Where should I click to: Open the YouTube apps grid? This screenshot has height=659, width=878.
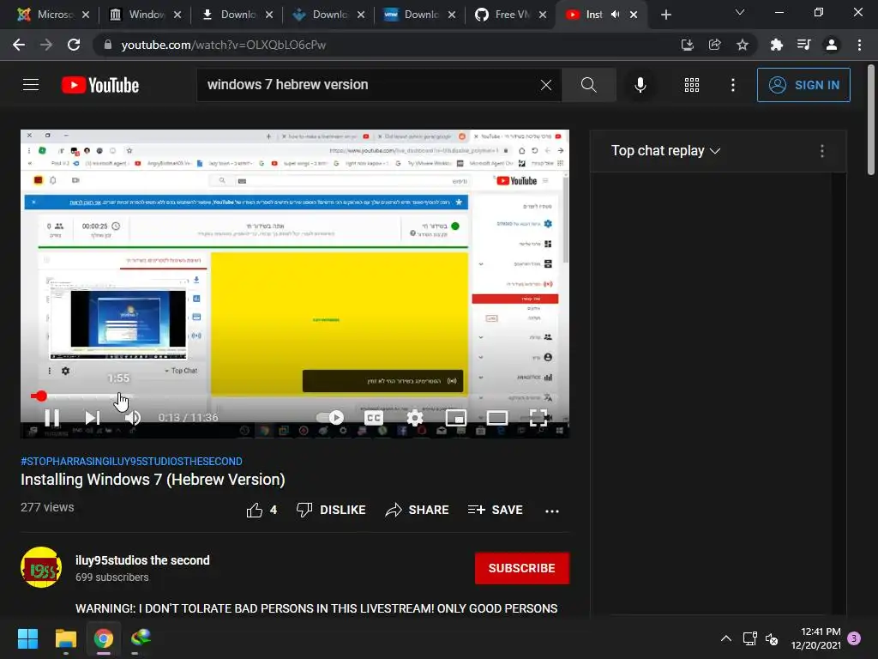692,85
